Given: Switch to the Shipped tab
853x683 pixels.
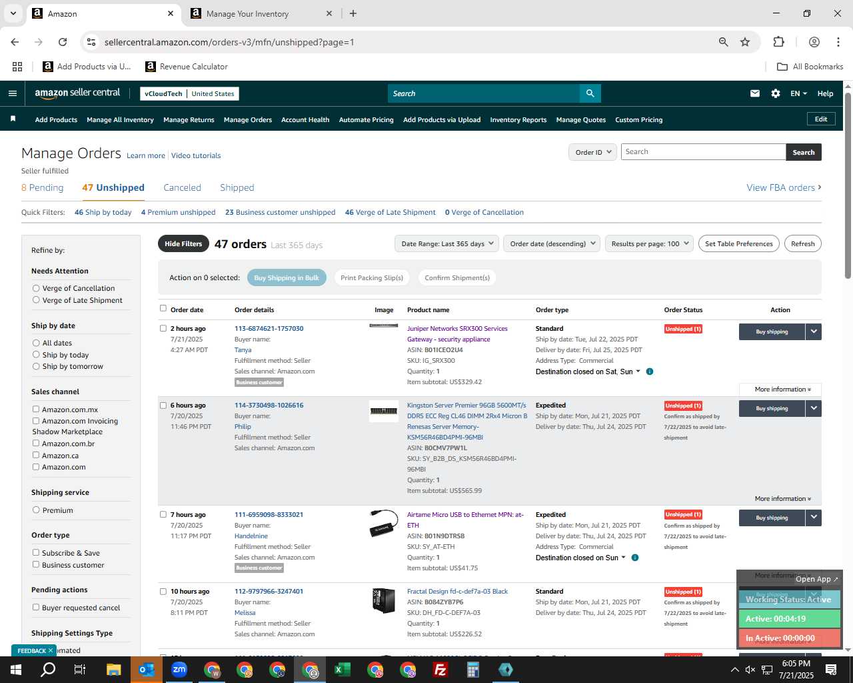Looking at the screenshot, I should pyautogui.click(x=237, y=187).
